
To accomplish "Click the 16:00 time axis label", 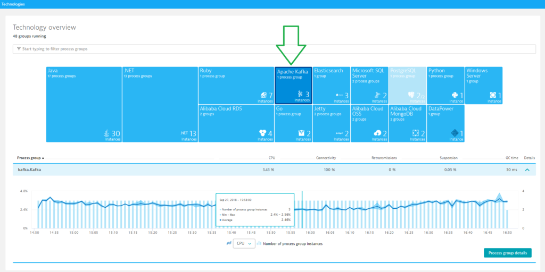I will [x=310, y=233].
